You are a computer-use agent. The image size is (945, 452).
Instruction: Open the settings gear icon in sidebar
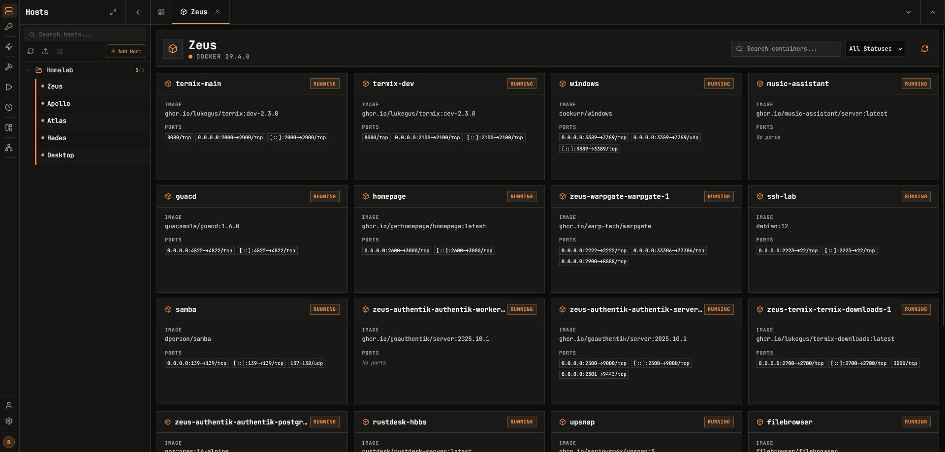9,421
